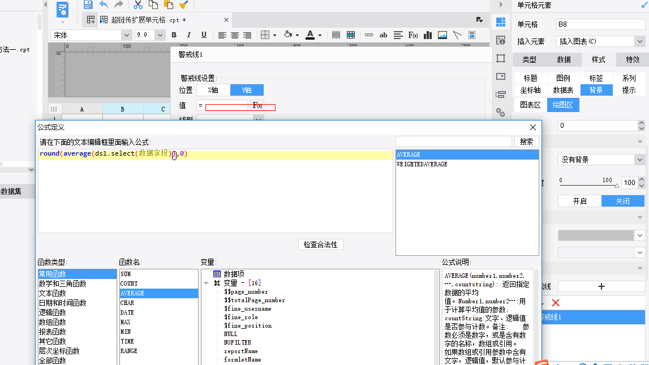The width and height of the screenshot is (649, 365).
Task: Expand the 没有背景 dropdown
Action: tap(640, 160)
